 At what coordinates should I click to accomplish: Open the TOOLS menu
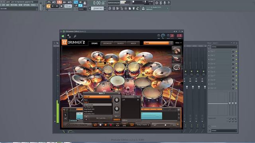click(33, 5)
